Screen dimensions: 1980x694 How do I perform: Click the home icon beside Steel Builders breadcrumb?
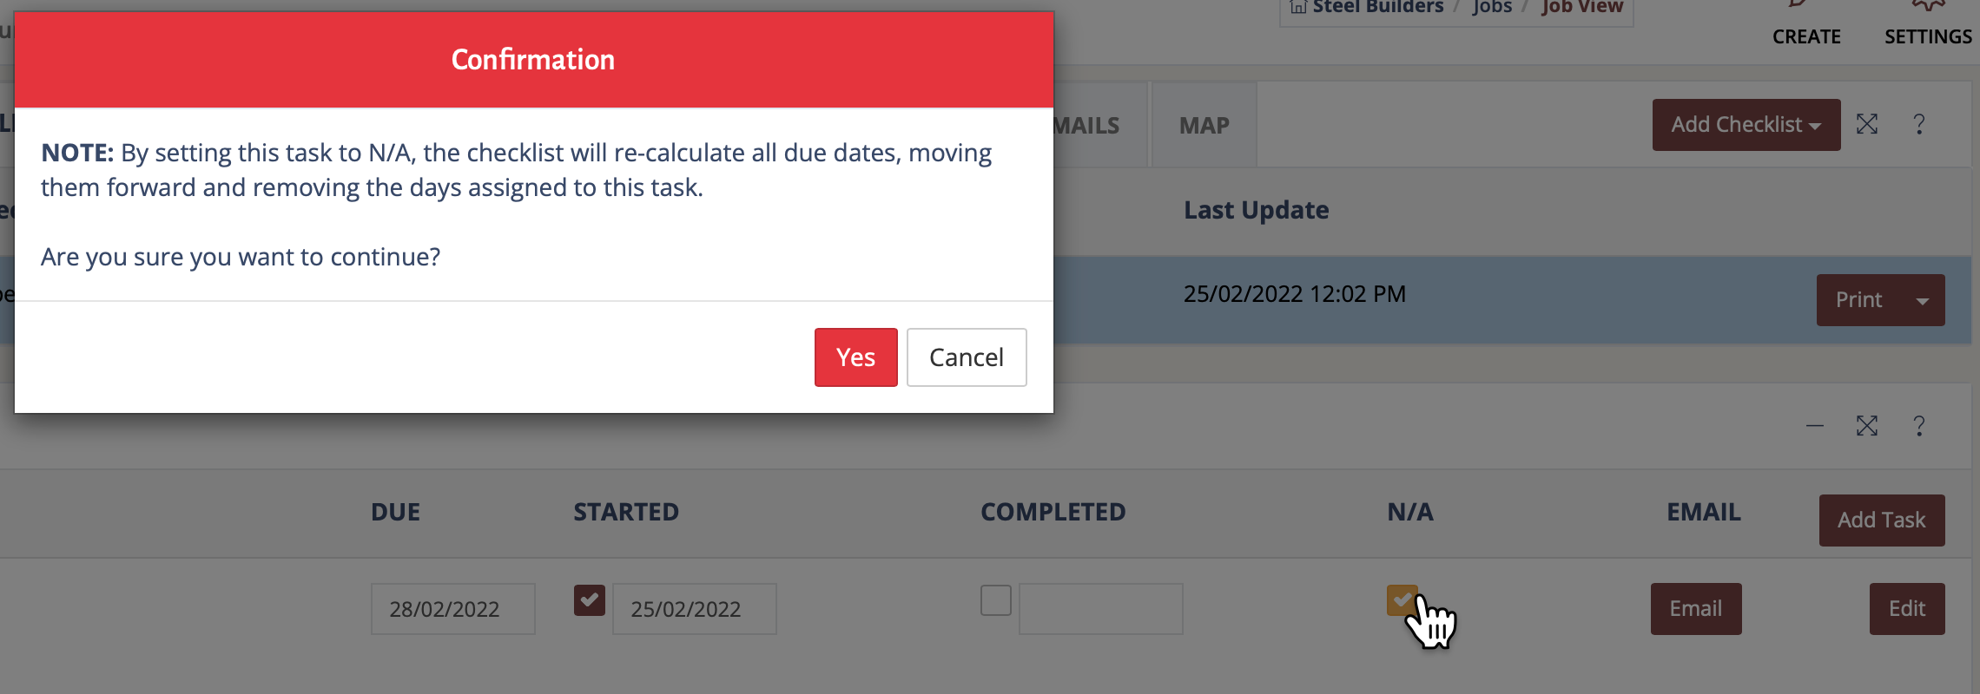(x=1298, y=7)
